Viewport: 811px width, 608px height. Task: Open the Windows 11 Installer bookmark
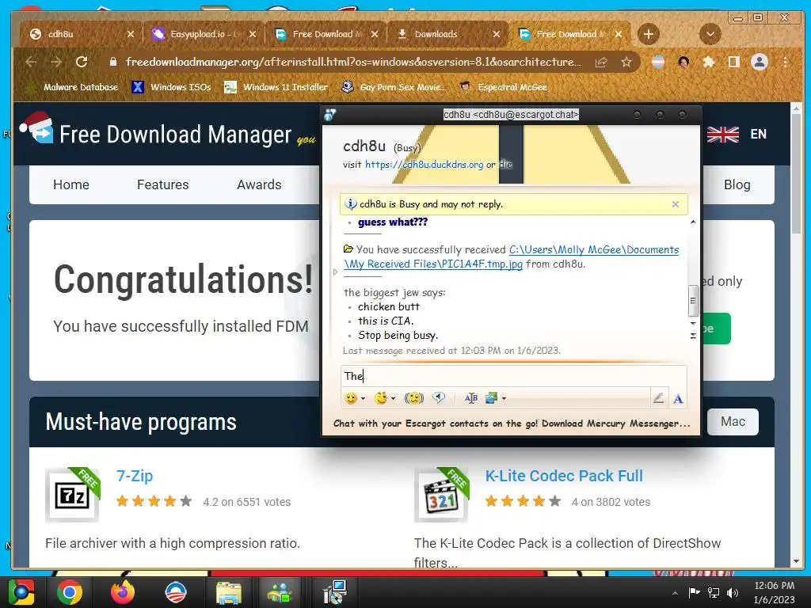276,87
